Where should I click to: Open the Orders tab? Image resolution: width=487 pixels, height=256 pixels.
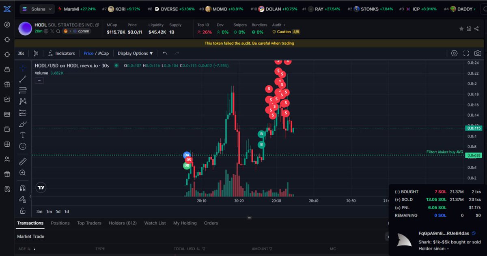[x=211, y=223]
